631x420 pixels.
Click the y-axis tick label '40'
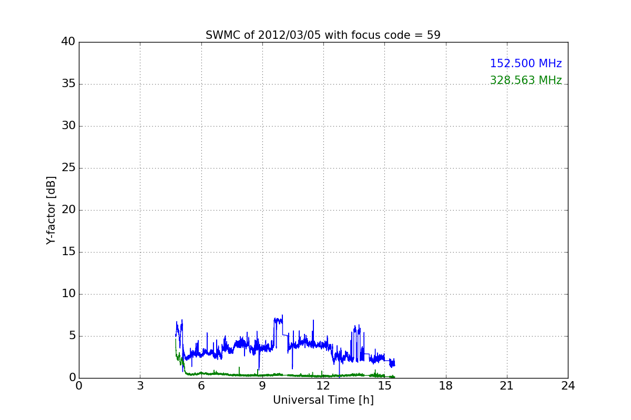click(68, 42)
